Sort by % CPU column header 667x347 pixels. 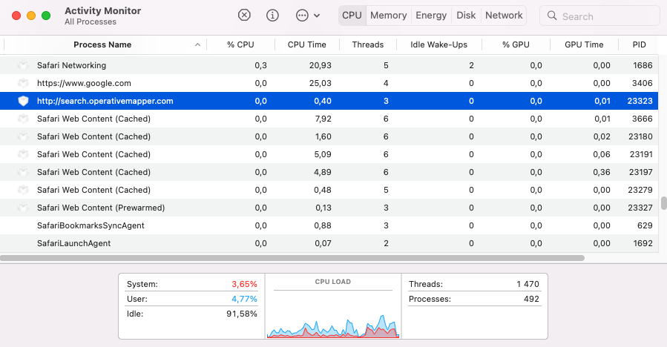click(x=240, y=44)
